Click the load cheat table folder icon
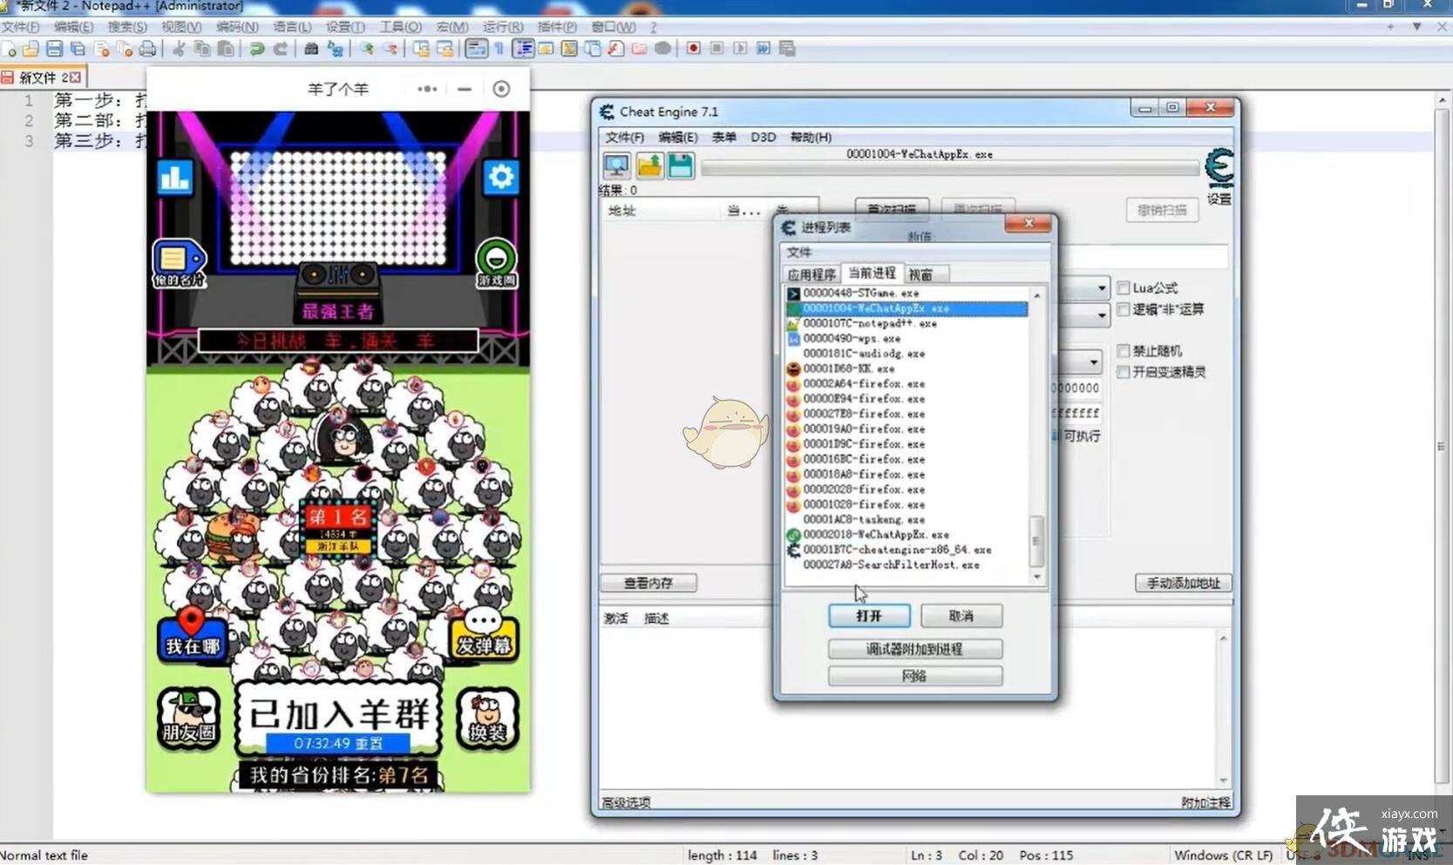Image resolution: width=1453 pixels, height=865 pixels. click(x=649, y=166)
